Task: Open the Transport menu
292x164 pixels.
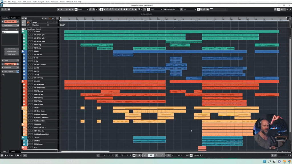Action: [41, 2]
